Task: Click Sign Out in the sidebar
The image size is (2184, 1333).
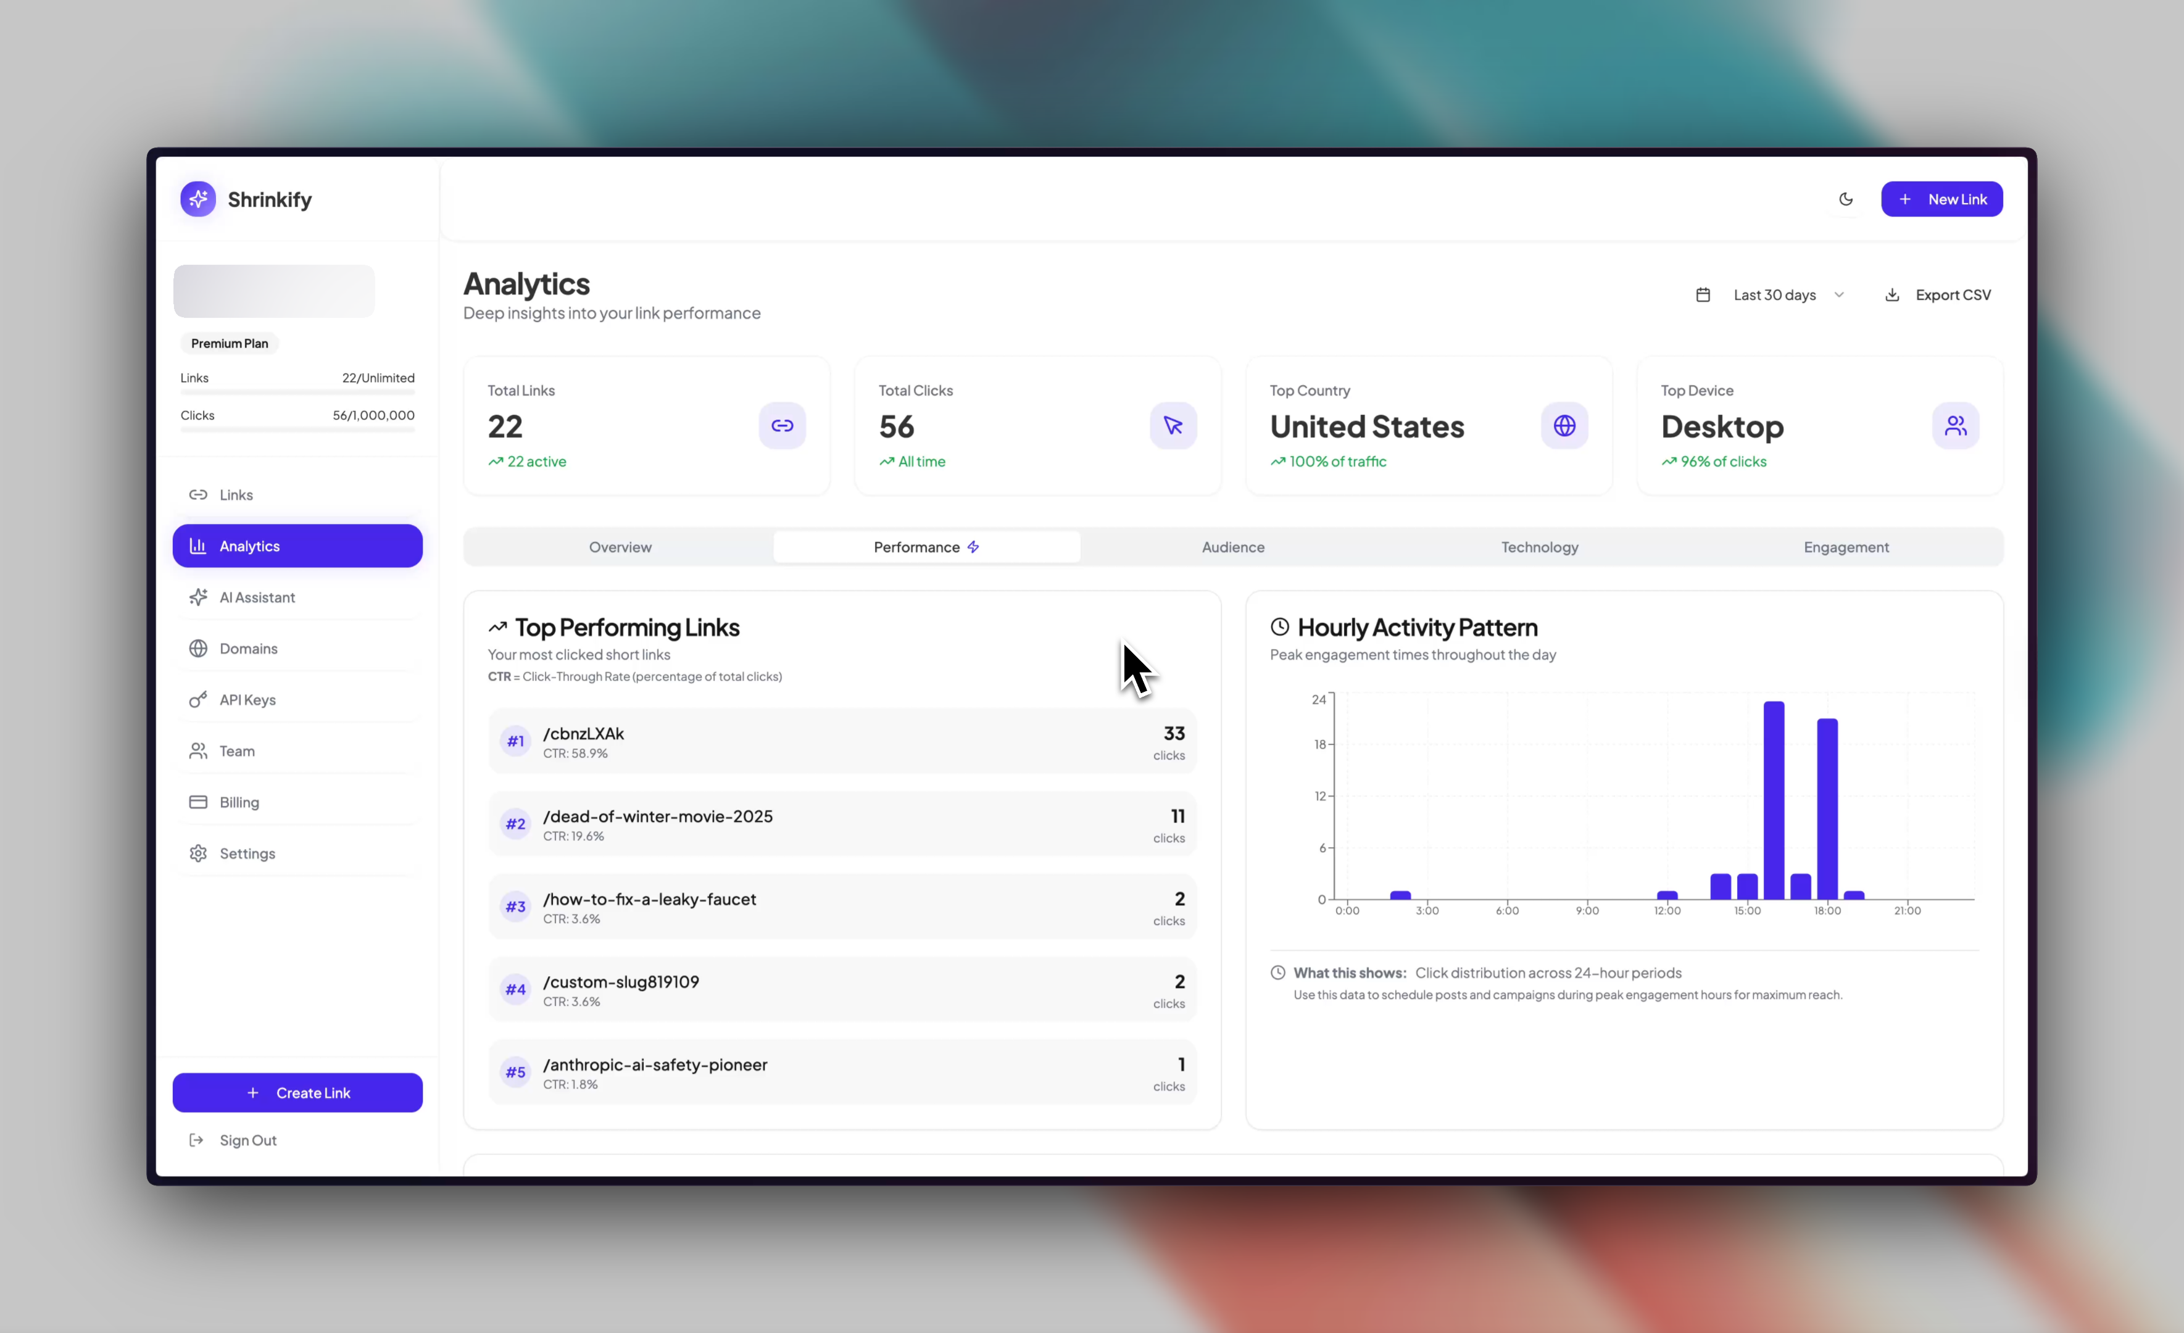Action: click(x=247, y=1140)
